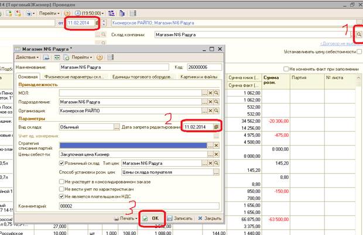363x235 pixels.
Task: Enable Не вести учет по характеристикам
Action: [61, 189]
